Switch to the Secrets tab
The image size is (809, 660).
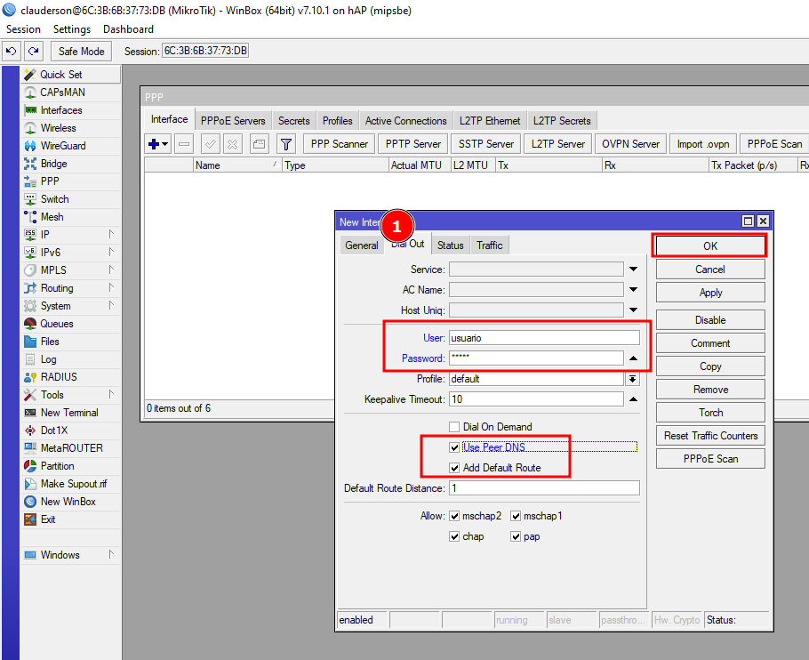[293, 121]
